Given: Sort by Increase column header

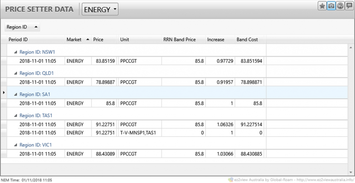Looking at the screenshot, I should point(220,40).
